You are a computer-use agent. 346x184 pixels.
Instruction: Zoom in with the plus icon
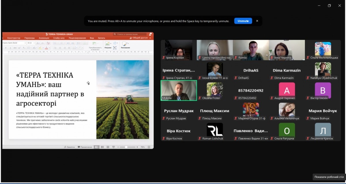coord(137,147)
